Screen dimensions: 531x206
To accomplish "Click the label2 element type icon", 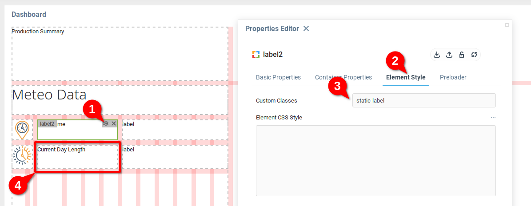I will tap(256, 55).
